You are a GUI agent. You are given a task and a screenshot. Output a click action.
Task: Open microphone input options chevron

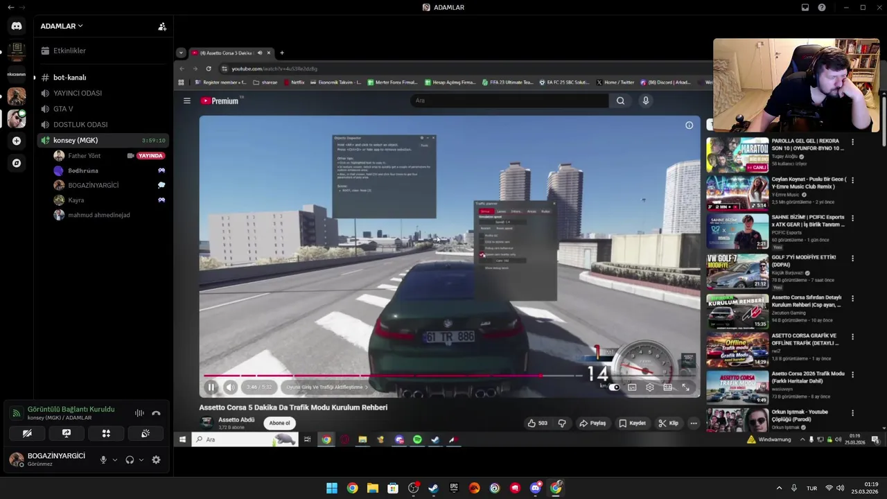click(x=115, y=459)
